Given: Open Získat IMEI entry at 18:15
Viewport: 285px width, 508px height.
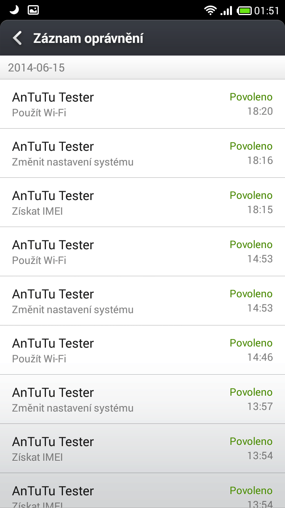Looking at the screenshot, I should pyautogui.click(x=142, y=202).
